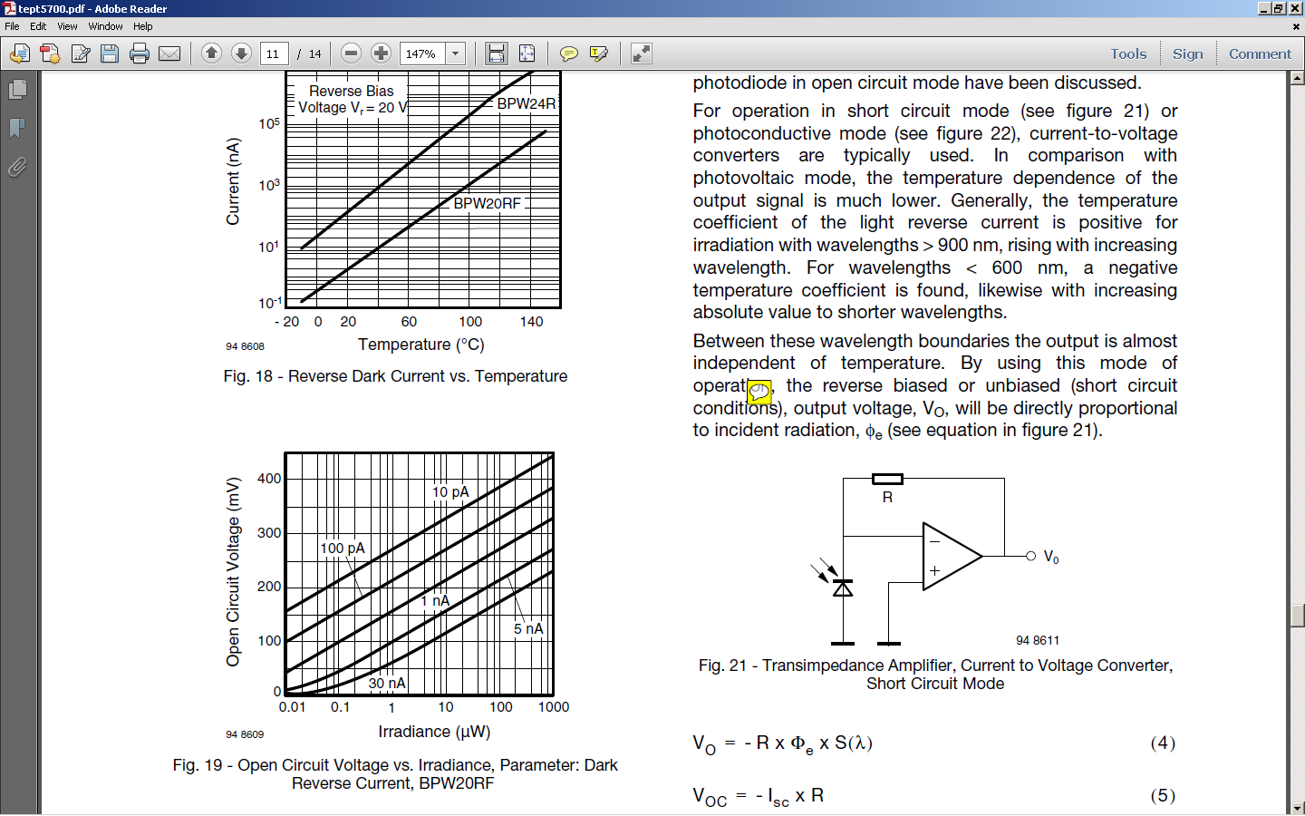The height and width of the screenshot is (816, 1305).
Task: Show bookmarks panel icon in sidebar
Action: 17,129
